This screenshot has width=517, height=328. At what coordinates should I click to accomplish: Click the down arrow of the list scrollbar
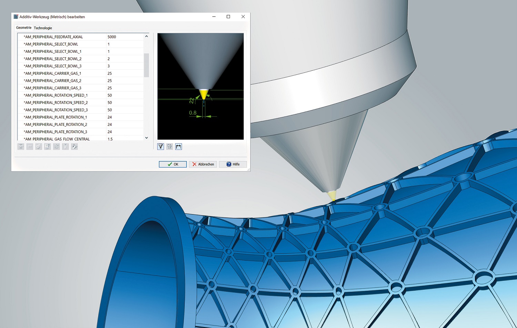146,138
